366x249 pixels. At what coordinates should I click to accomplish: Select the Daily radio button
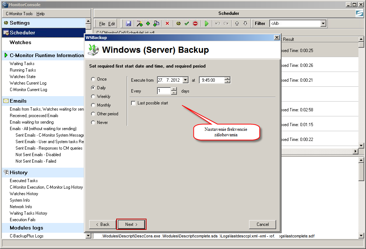93,88
